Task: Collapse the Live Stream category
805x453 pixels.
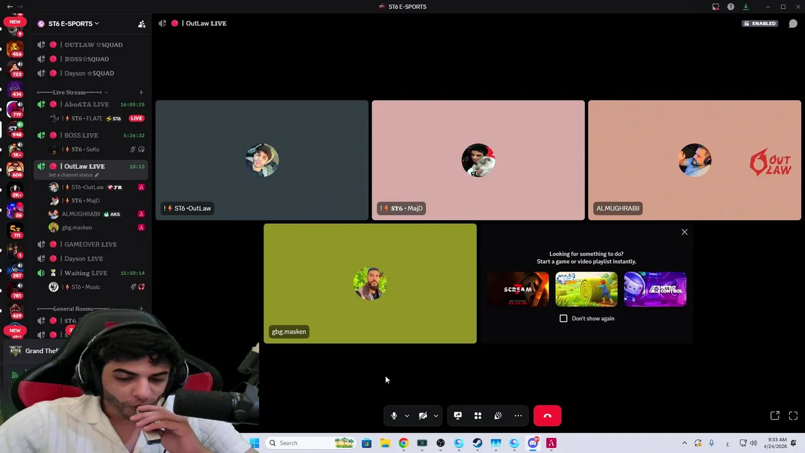Action: (72, 92)
